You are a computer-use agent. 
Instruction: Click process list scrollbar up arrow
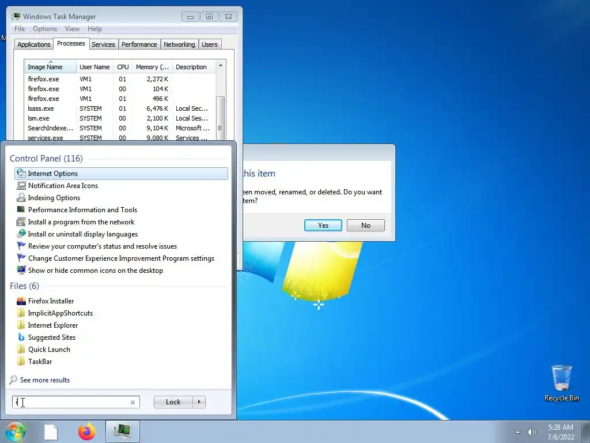pyautogui.click(x=221, y=65)
